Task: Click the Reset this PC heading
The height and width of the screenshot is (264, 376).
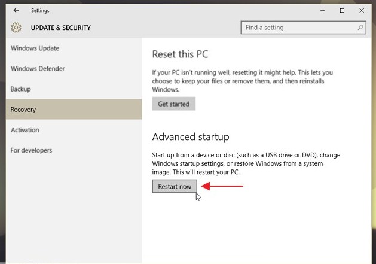Action: 180,54
